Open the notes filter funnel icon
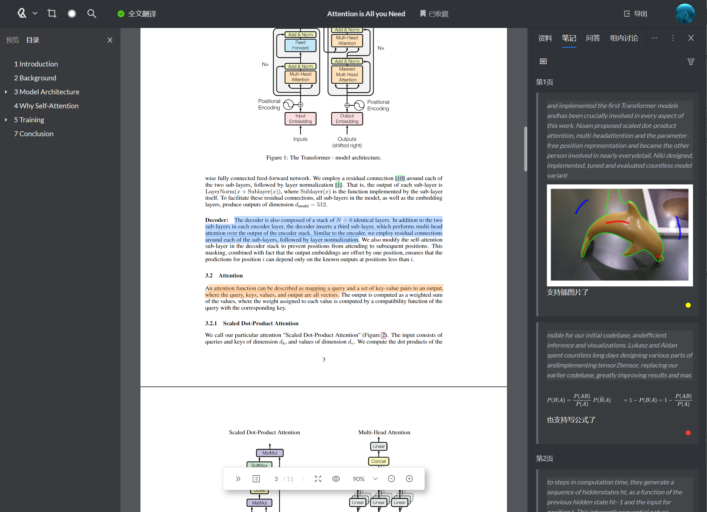This screenshot has height=512, width=707. click(x=691, y=62)
